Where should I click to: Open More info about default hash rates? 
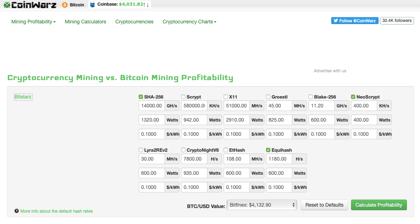[56, 211]
